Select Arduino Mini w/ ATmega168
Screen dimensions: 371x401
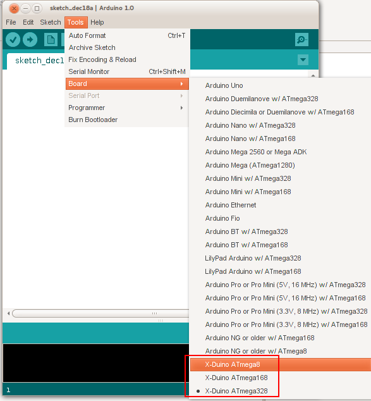(x=281, y=192)
